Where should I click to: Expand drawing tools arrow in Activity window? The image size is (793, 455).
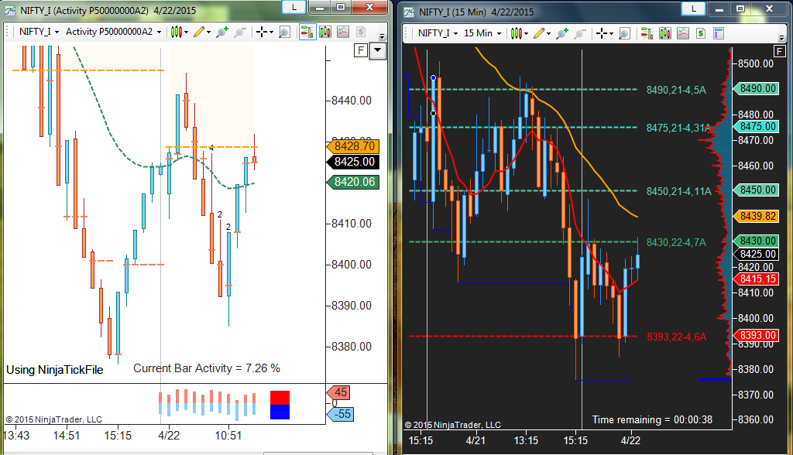[208, 32]
